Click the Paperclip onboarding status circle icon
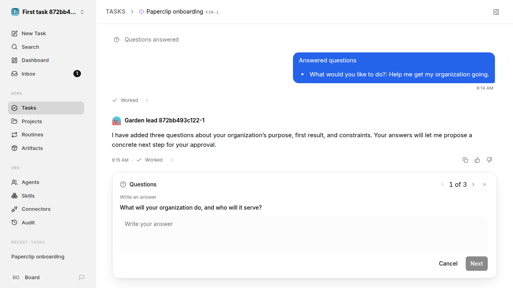This screenshot has width=513, height=288. [141, 12]
